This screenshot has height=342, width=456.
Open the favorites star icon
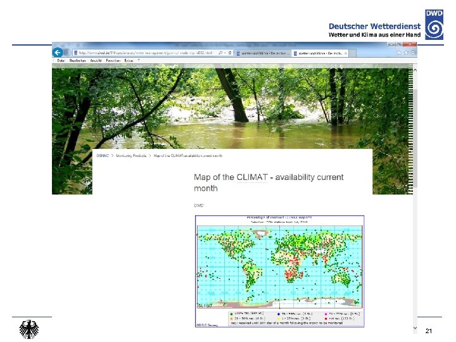[406, 53]
